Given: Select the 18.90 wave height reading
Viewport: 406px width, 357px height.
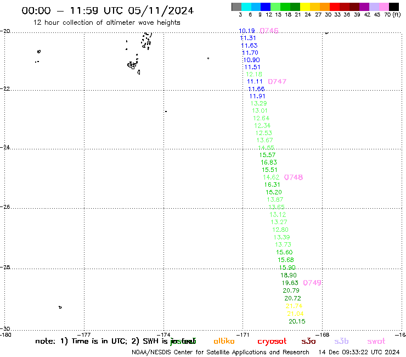Looking at the screenshot, I should pos(289,275).
